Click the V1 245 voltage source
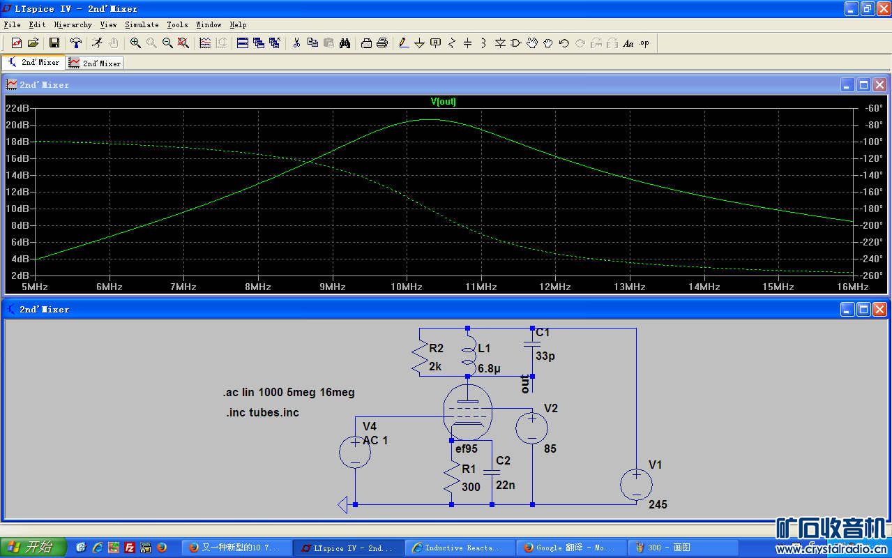892x558 pixels. tap(637, 485)
